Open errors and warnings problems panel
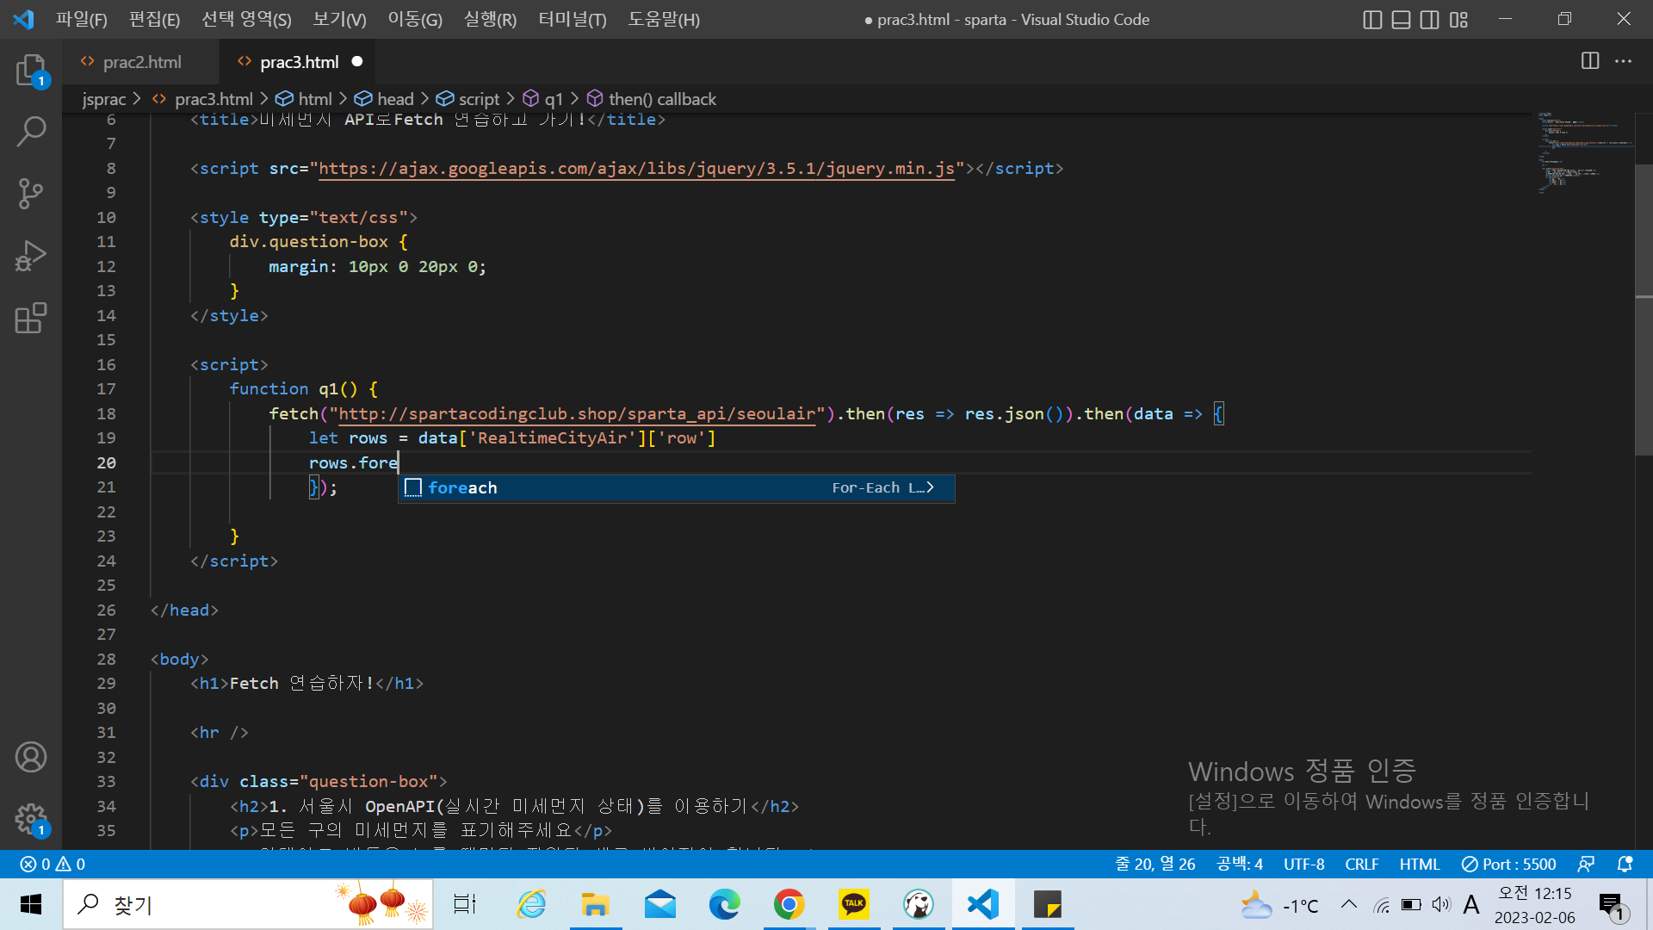The image size is (1653, 930). click(53, 864)
